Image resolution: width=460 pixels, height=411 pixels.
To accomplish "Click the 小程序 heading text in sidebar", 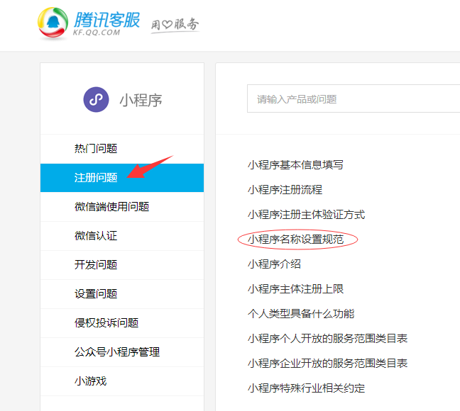I will click(141, 100).
